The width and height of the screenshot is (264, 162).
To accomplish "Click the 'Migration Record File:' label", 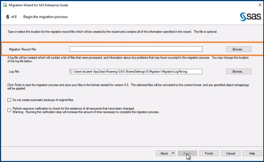I will tap(25, 49).
